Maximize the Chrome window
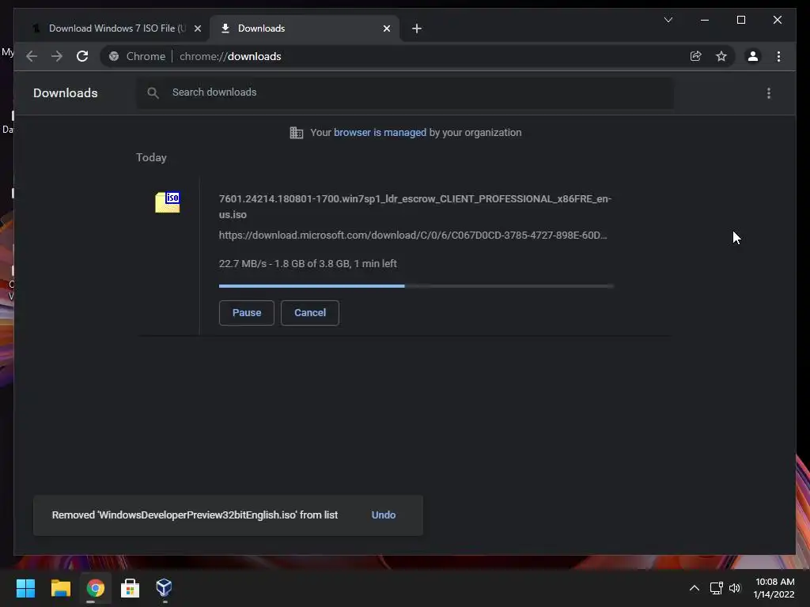The width and height of the screenshot is (810, 607). coord(740,20)
